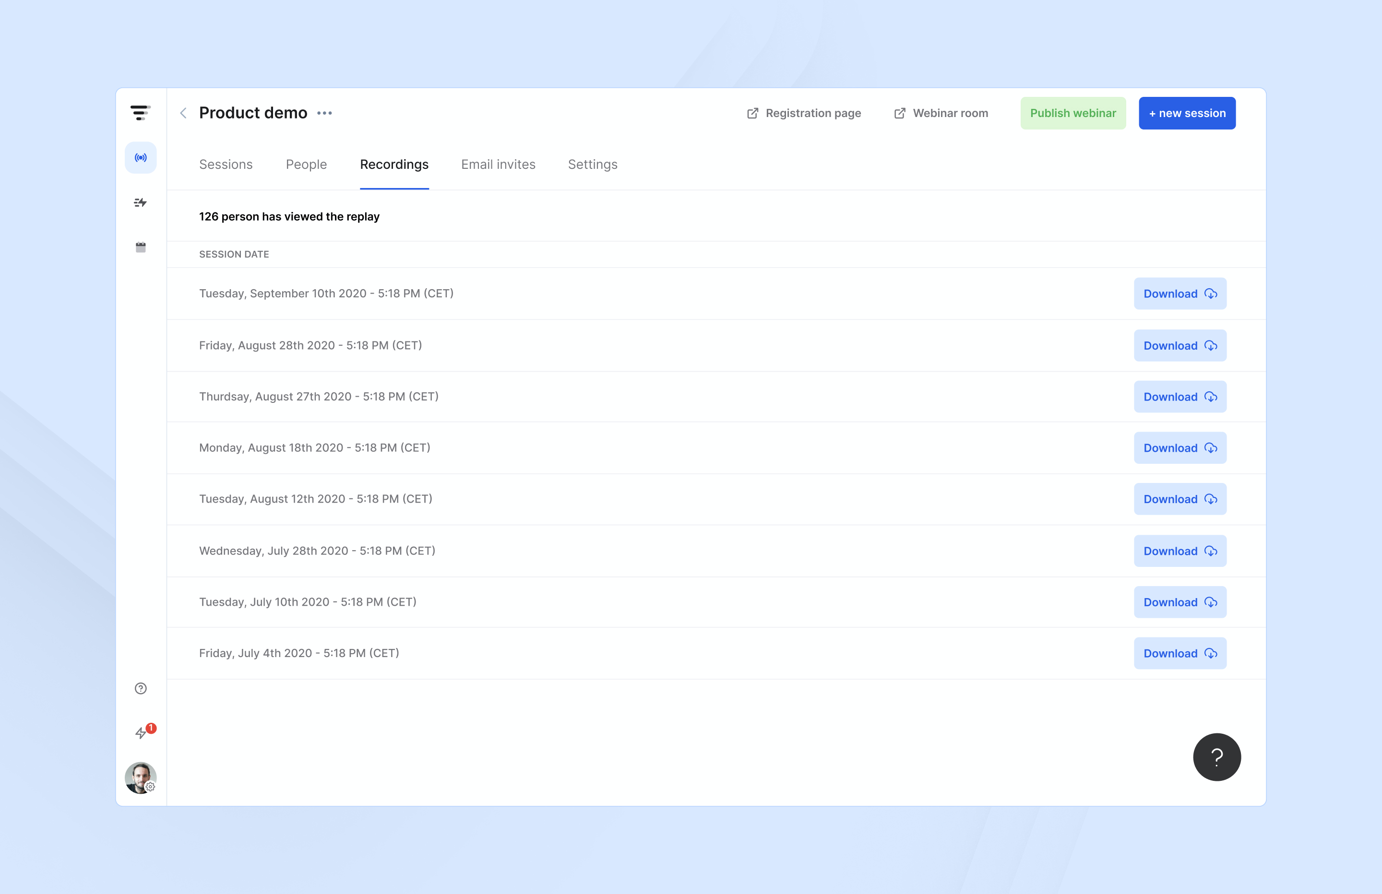Click the Publish webinar button
Viewport: 1382px width, 894px height.
1073,113
